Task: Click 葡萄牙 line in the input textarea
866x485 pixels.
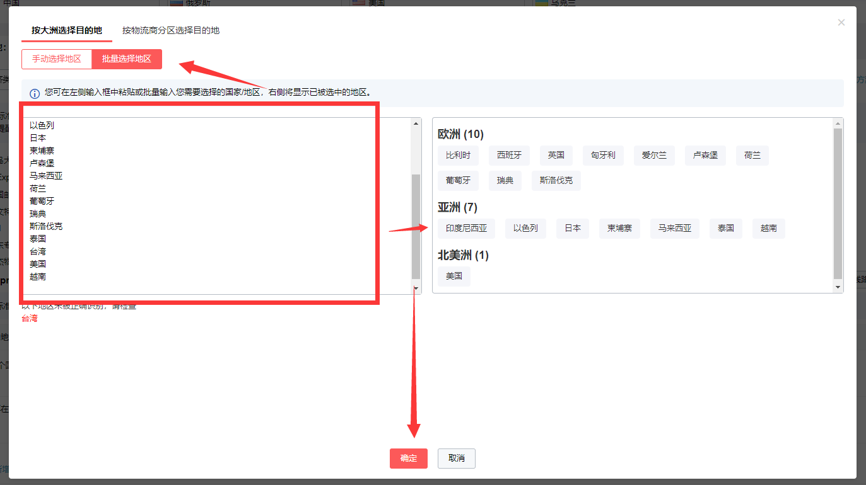Action: click(42, 201)
